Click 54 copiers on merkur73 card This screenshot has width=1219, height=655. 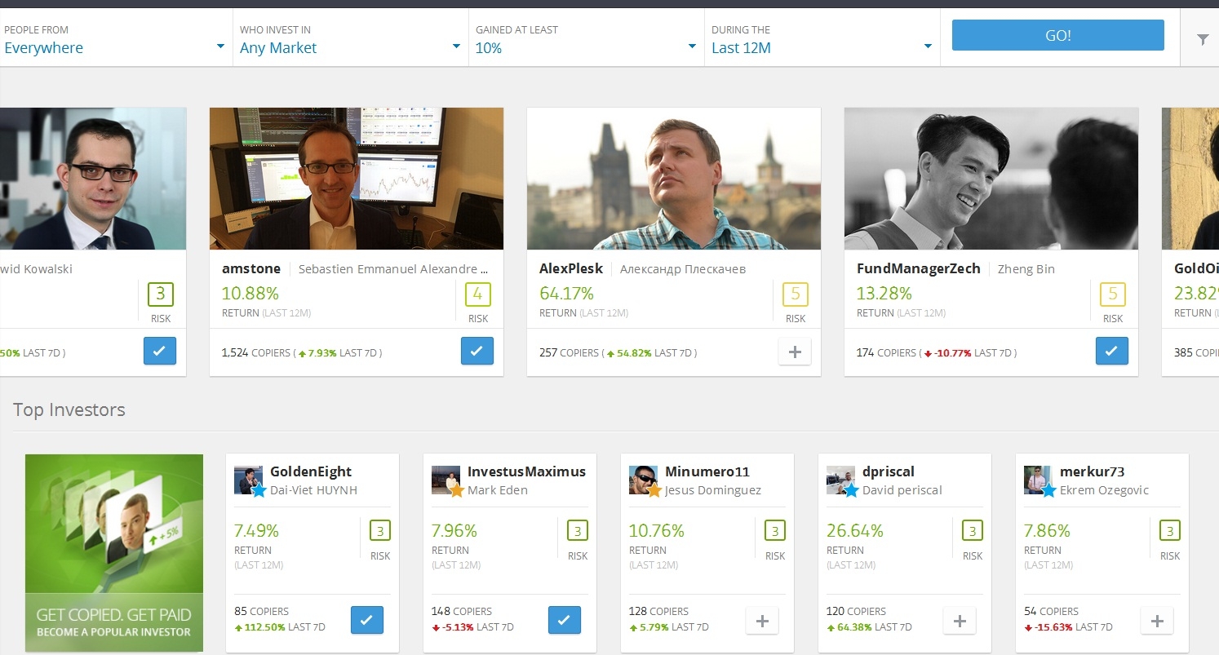[x=1051, y=611]
